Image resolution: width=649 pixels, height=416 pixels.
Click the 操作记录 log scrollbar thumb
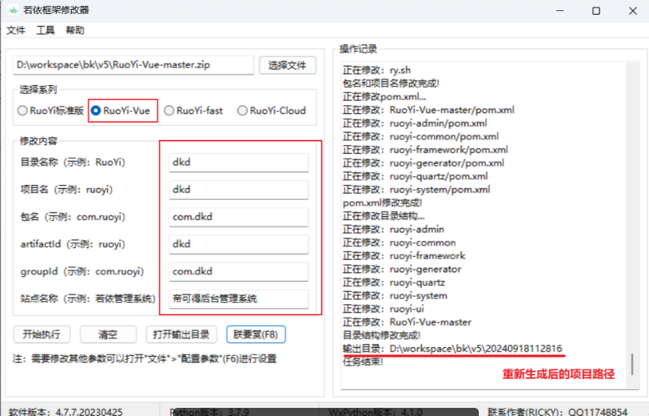(x=632, y=364)
